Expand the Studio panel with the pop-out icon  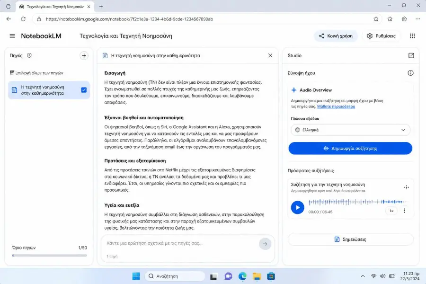pyautogui.click(x=411, y=55)
